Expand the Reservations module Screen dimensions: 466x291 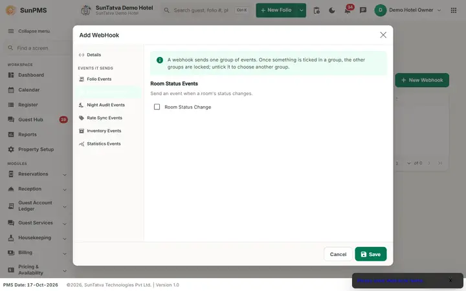[37, 174]
